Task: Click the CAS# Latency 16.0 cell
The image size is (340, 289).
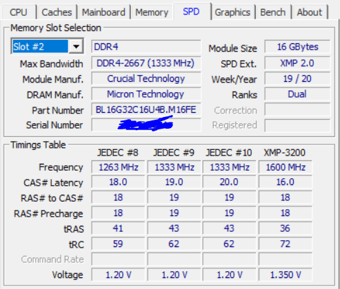Action: click(285, 182)
